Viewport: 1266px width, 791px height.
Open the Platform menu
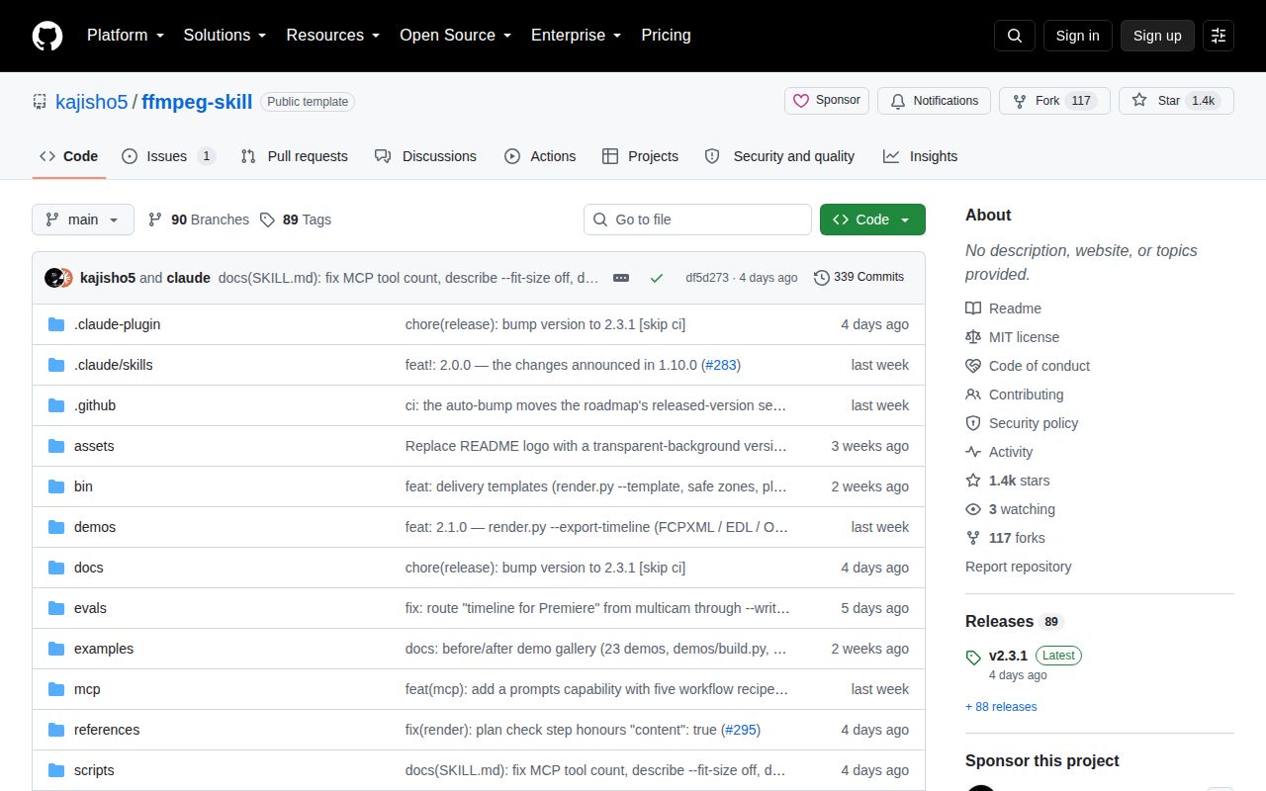(126, 36)
